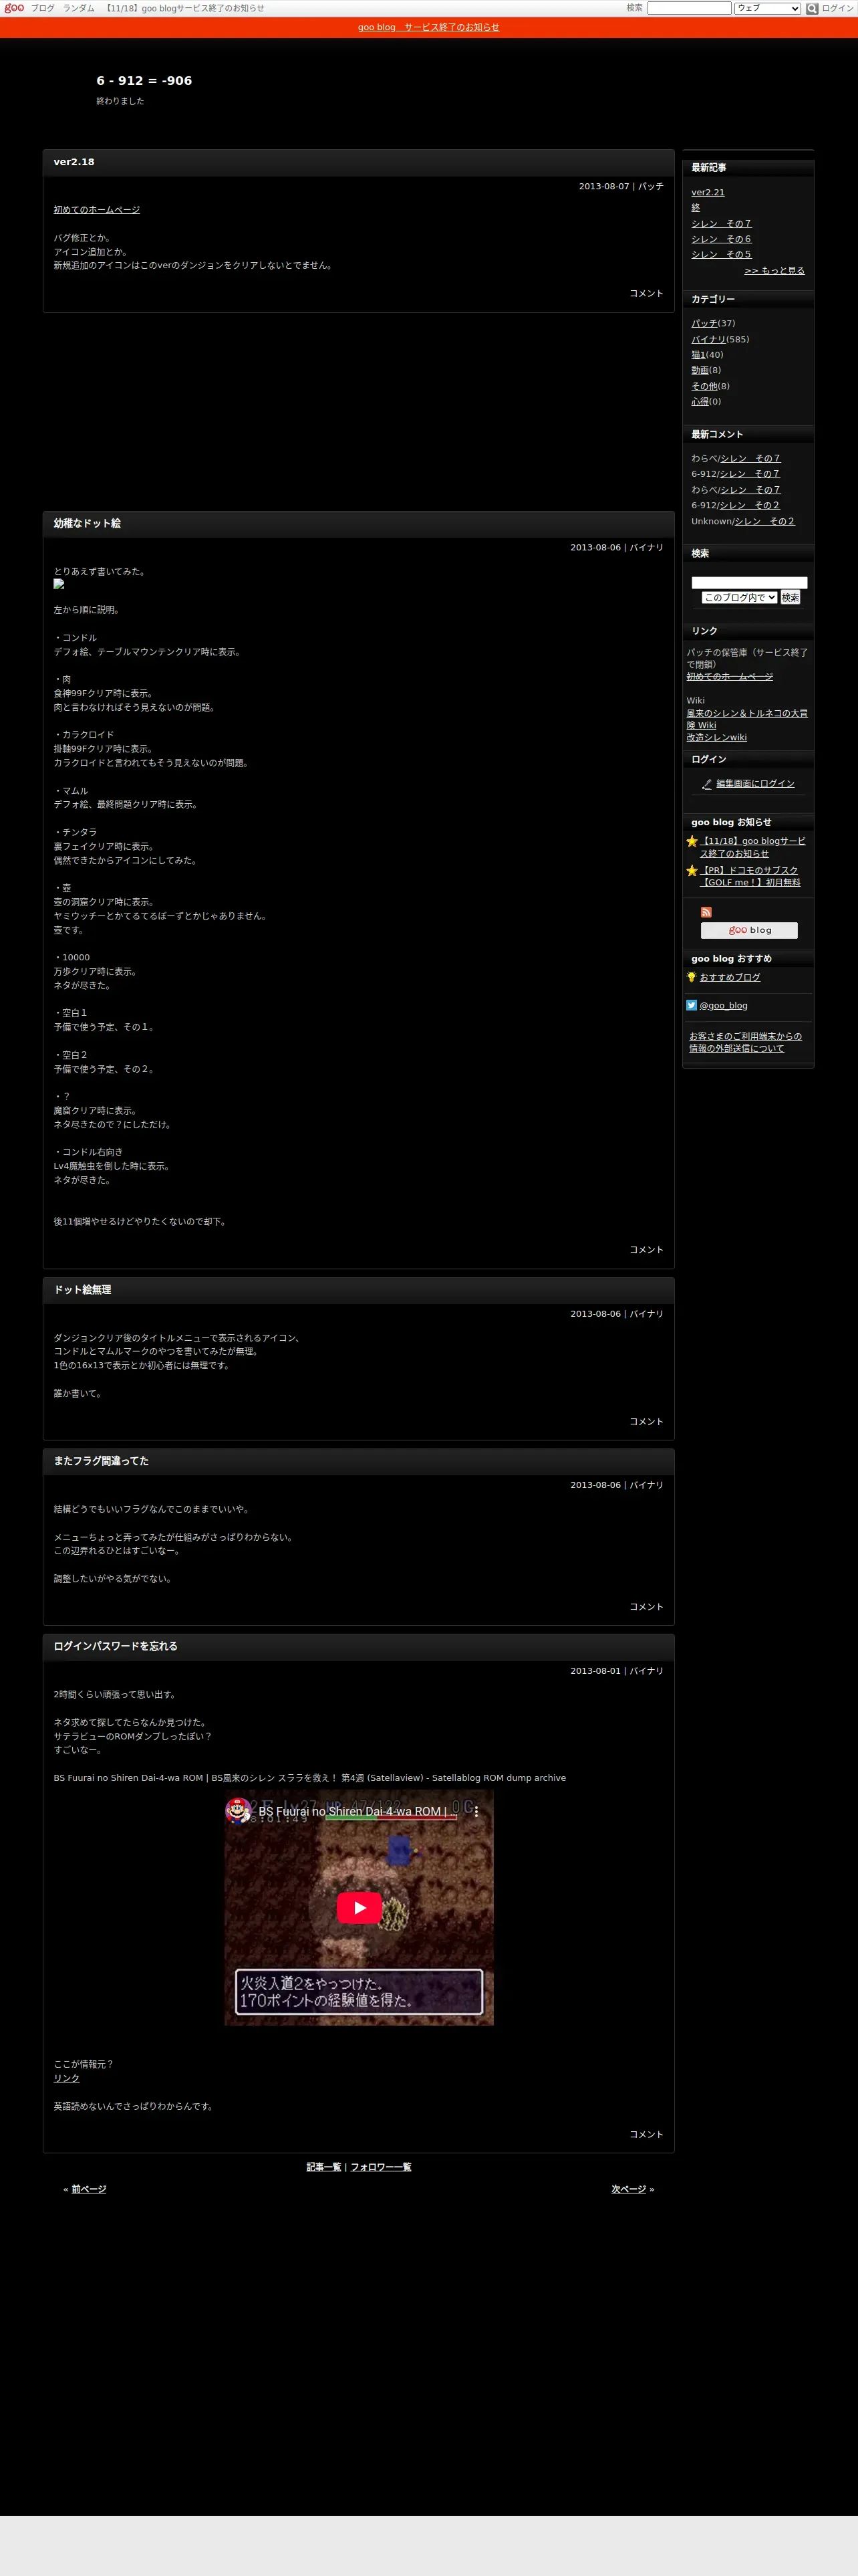Open おすすめブログ link
Image resolution: width=858 pixels, height=2576 pixels.
click(730, 977)
